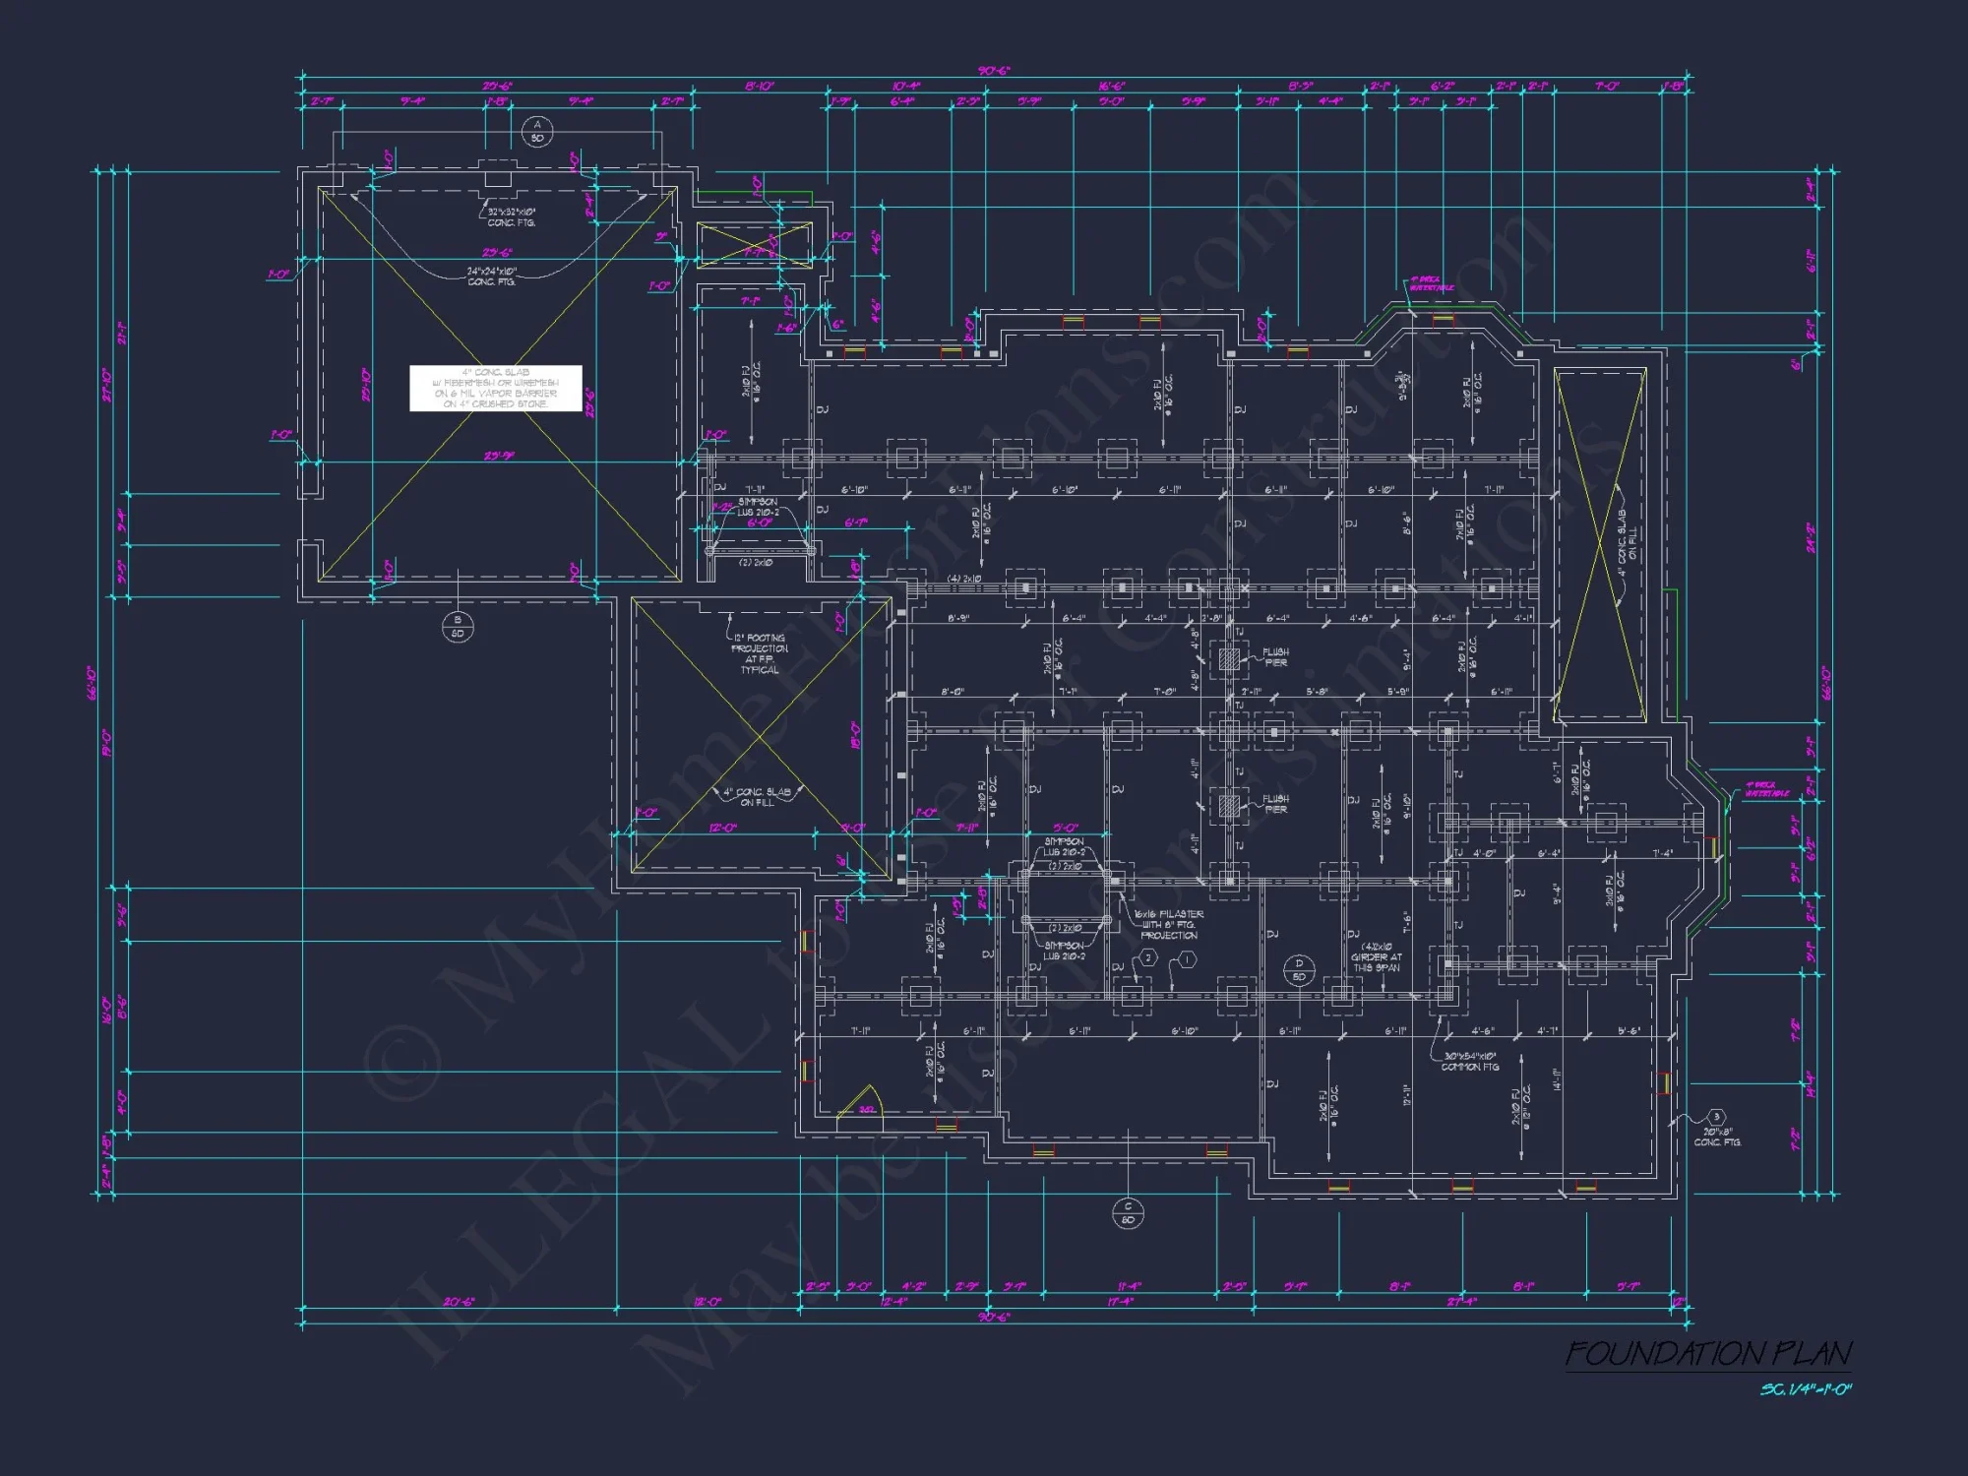This screenshot has height=1476, width=1968.
Task: Select hexagonal detail marker 2
Action: (x=1148, y=958)
